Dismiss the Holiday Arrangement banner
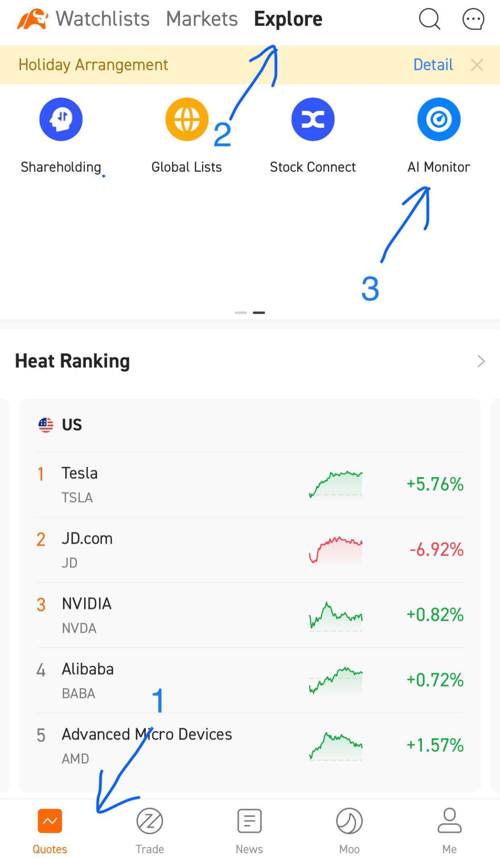Viewport: 500px width, 858px height. click(477, 65)
